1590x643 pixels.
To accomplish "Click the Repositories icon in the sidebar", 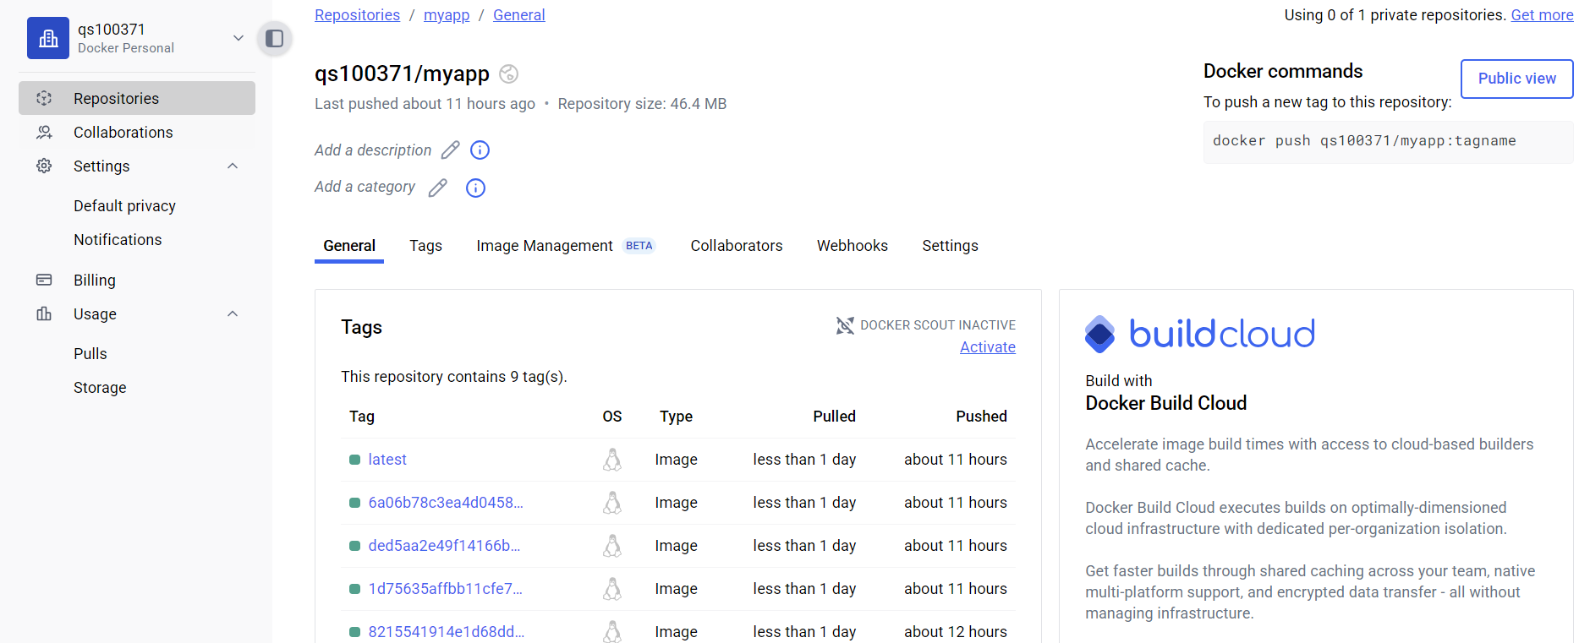I will 44,98.
